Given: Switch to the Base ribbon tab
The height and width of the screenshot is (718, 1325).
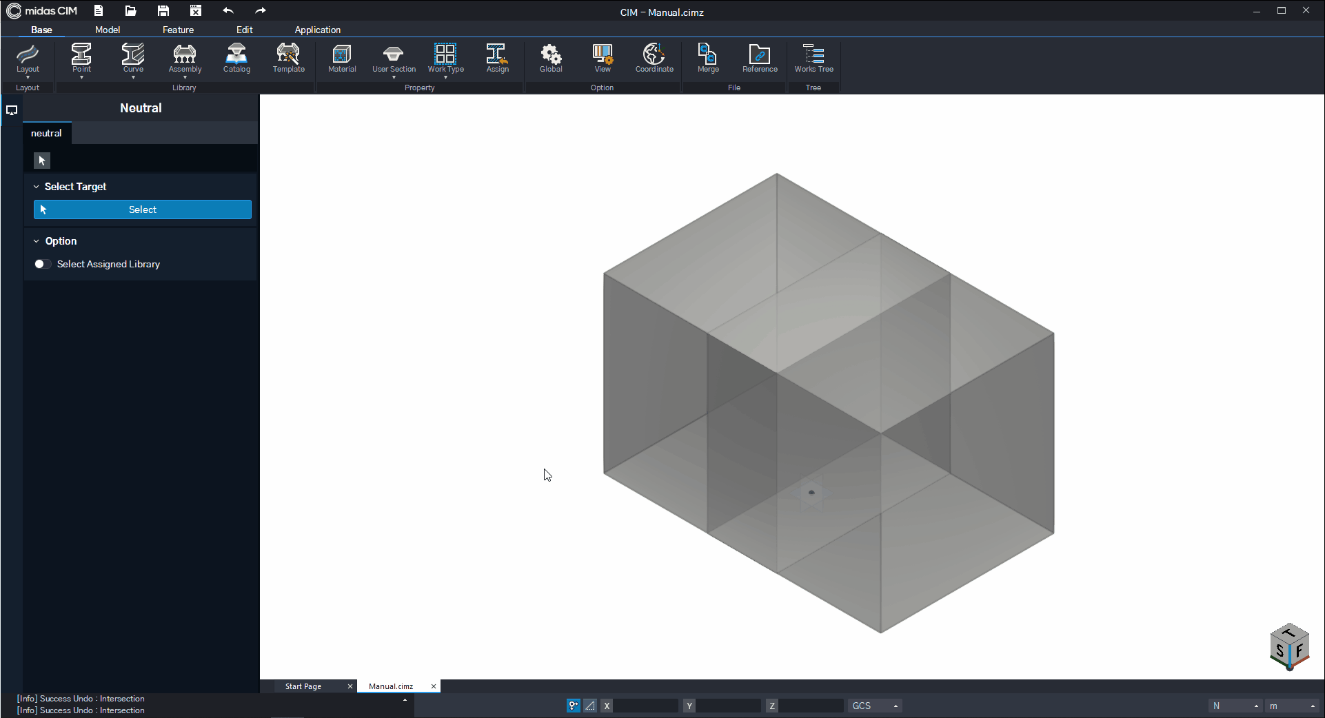Looking at the screenshot, I should (x=41, y=30).
